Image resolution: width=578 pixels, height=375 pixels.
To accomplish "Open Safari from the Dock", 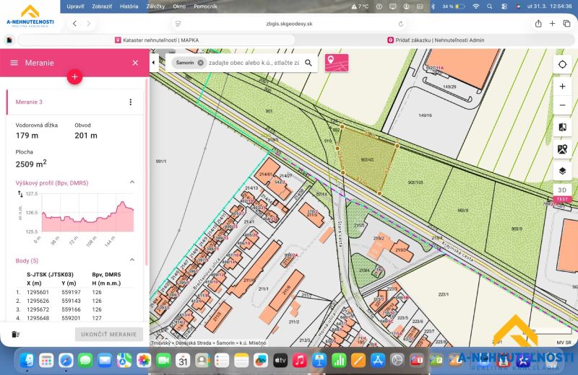I will click(x=66, y=361).
